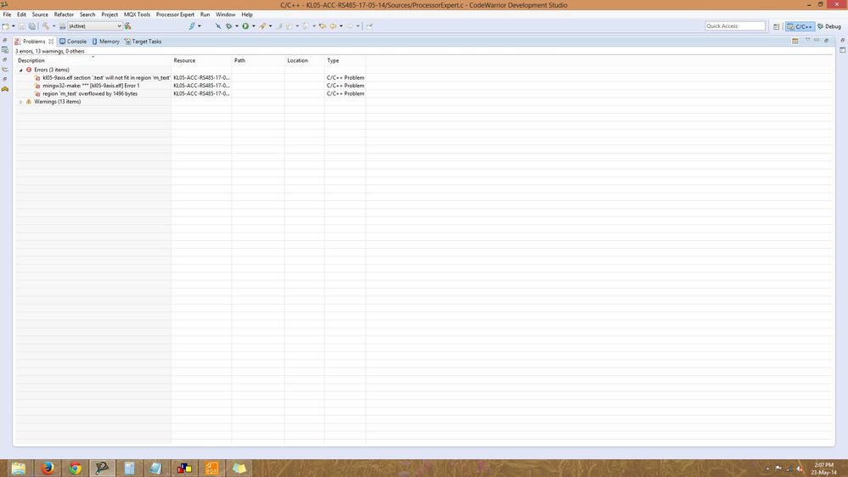Open the Help menu
This screenshot has height=477, width=848.
pos(247,14)
